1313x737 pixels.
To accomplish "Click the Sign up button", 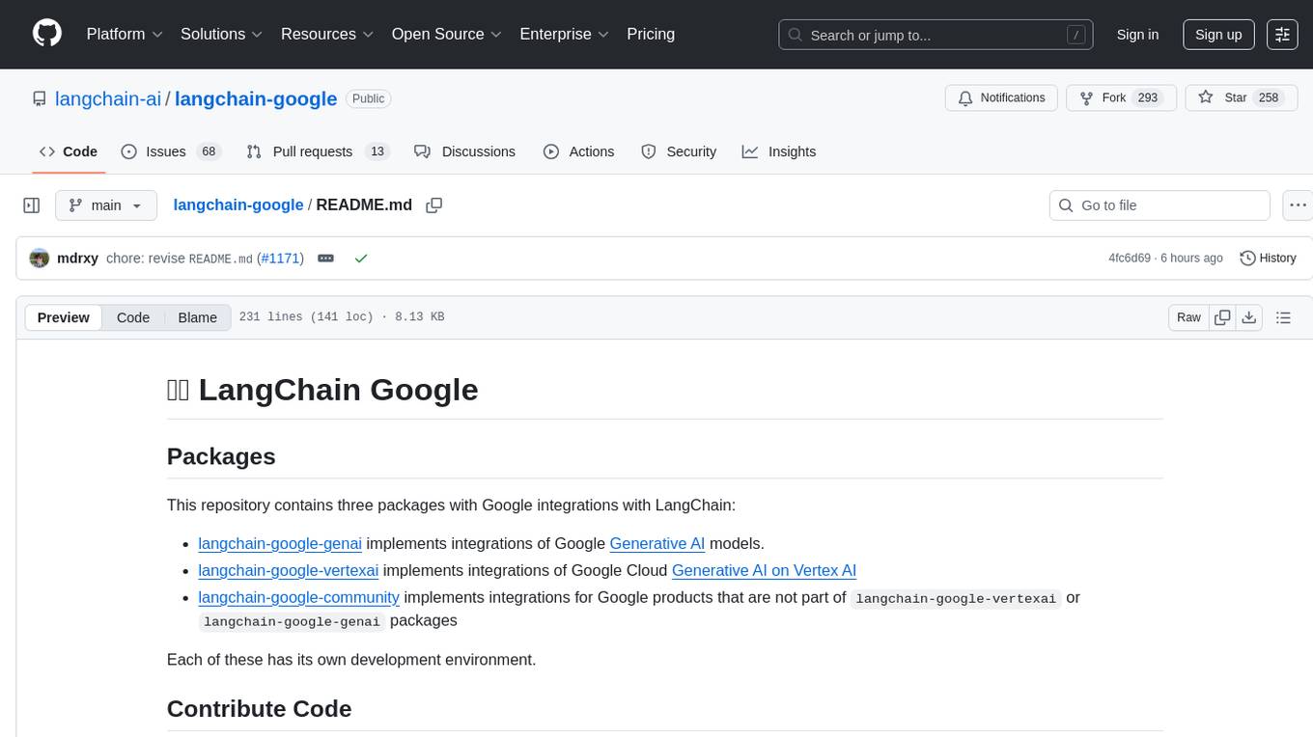I will pos(1218,35).
